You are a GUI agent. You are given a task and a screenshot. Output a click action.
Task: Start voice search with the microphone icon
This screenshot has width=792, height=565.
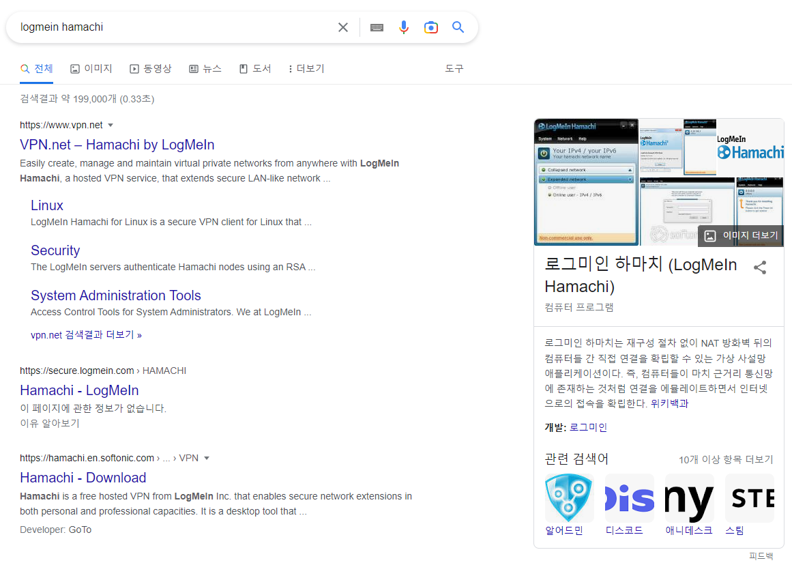[x=404, y=27]
